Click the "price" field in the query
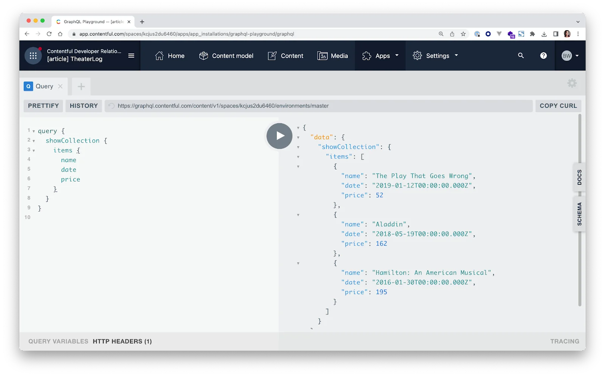 tap(71, 179)
